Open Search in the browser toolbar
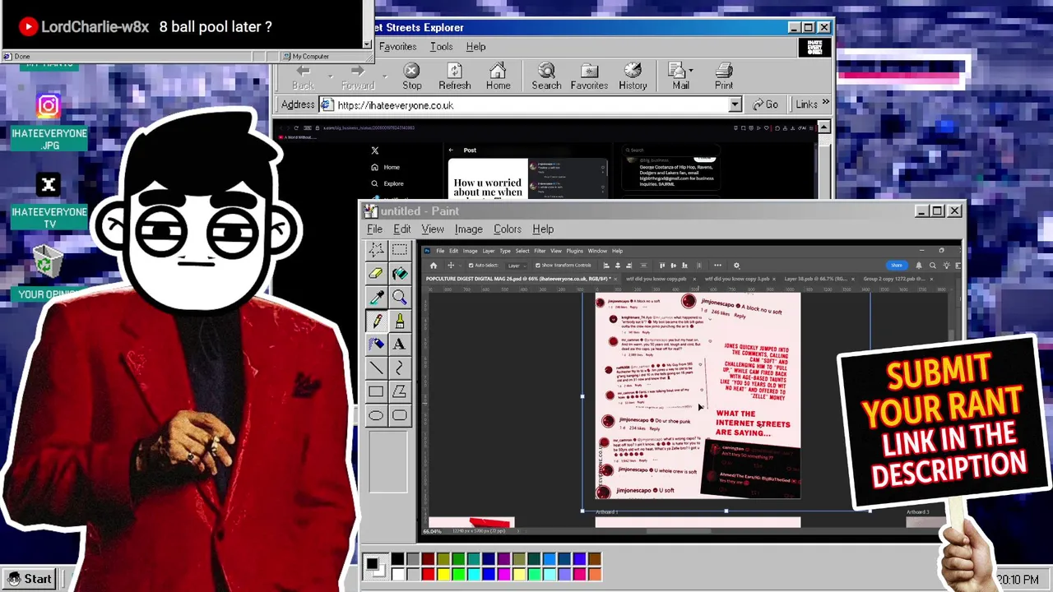 tap(546, 77)
